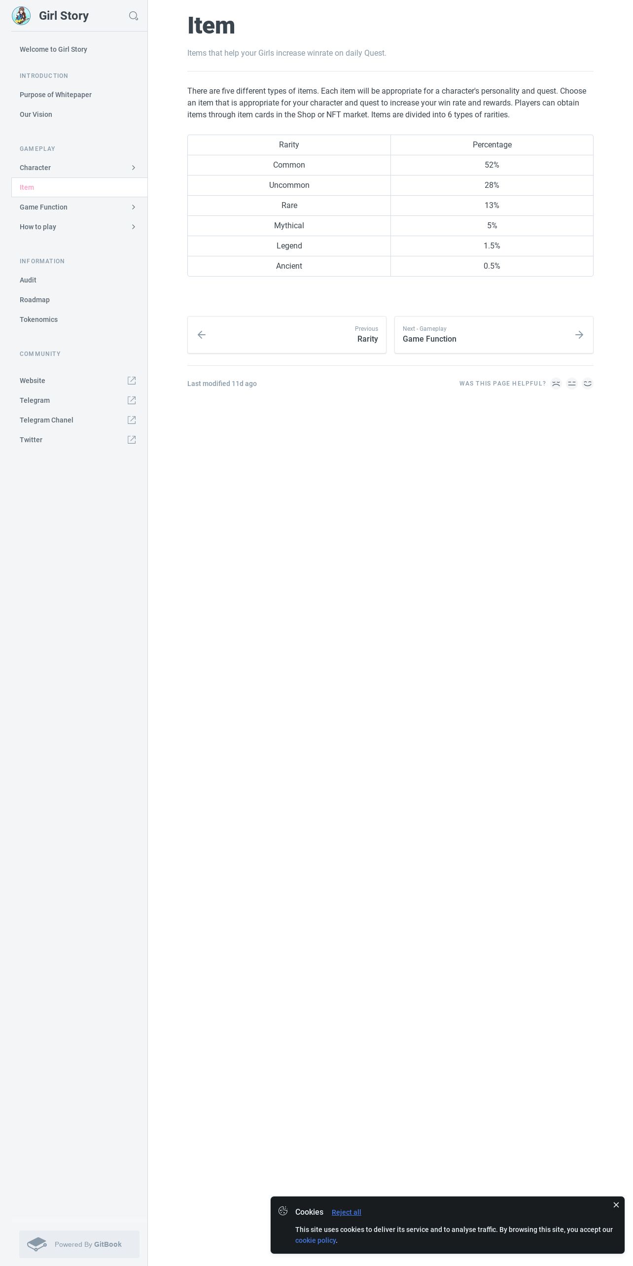
Task: Expand the How to play chevron
Action: pyautogui.click(x=133, y=227)
